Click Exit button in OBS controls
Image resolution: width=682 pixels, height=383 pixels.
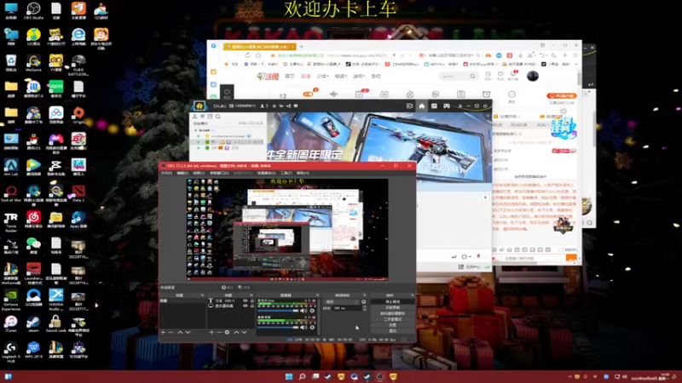pos(393,331)
